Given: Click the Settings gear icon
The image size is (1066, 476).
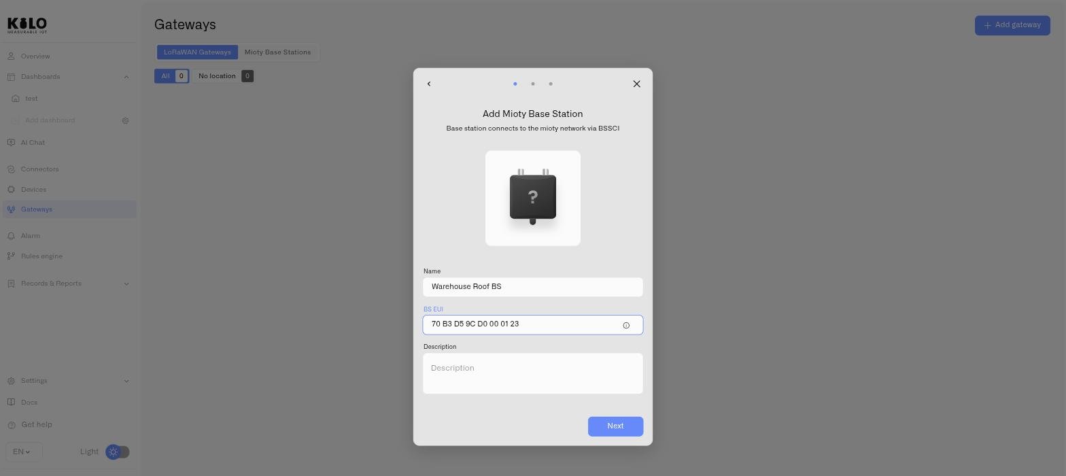Looking at the screenshot, I should (11, 381).
